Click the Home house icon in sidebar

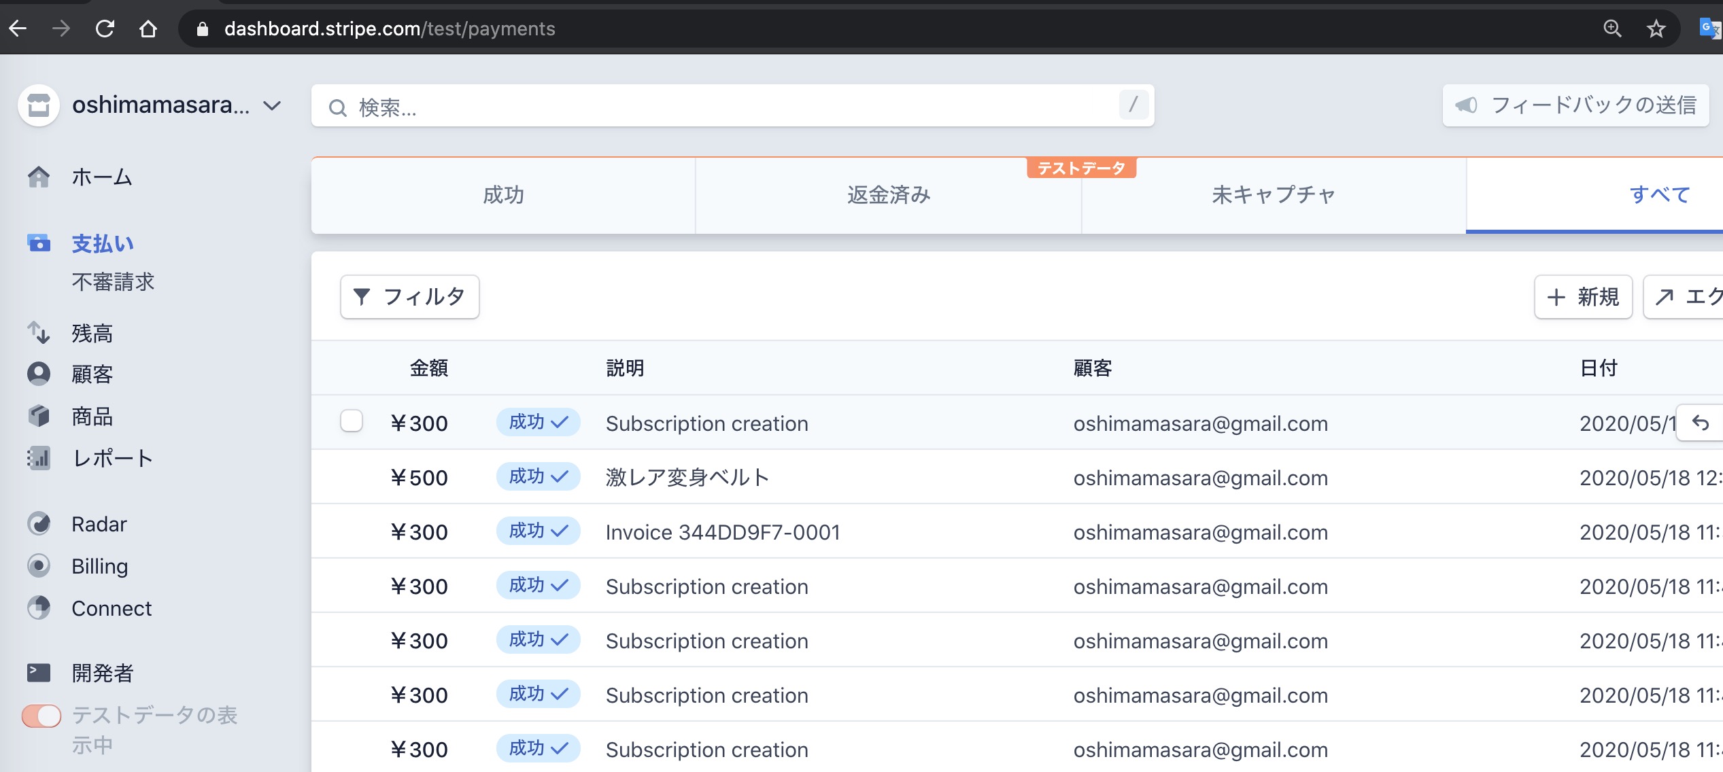[39, 177]
